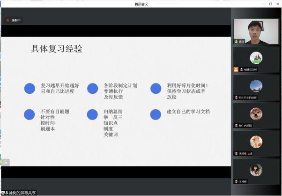282x196 pixels.
Task: Maximize the 腾讯会议 window
Action: click(270, 4)
